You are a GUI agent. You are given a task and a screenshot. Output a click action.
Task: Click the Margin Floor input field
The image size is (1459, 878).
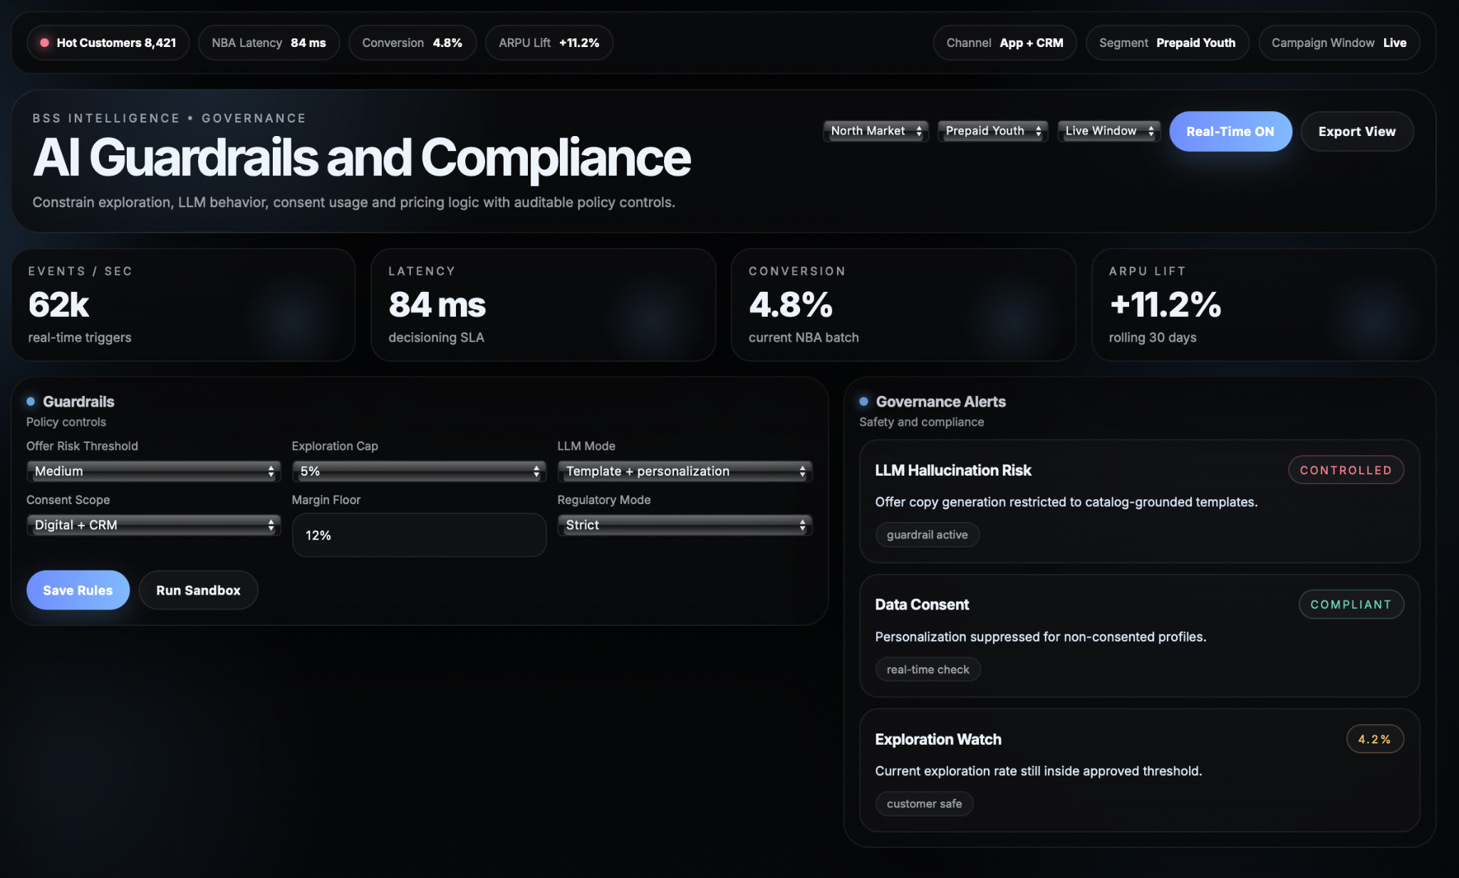[x=419, y=535]
